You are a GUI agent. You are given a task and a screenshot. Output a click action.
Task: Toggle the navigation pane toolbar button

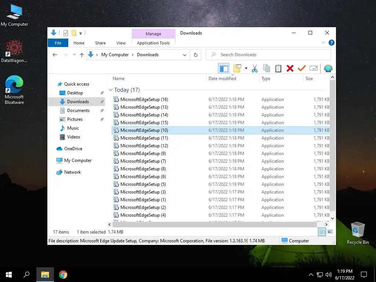click(224, 69)
